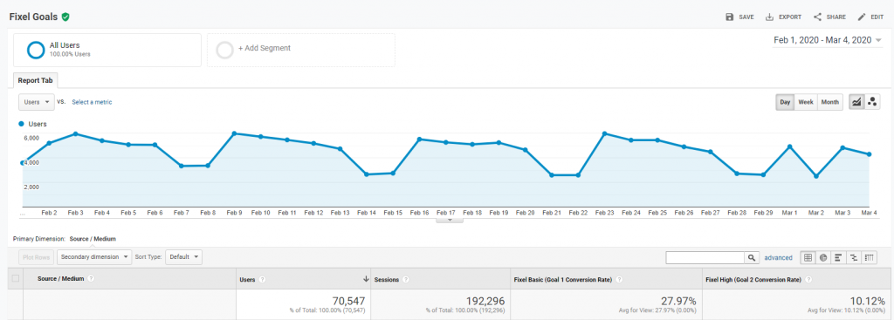This screenshot has height=320, width=894.
Task: Open Secondary dimension dropdown
Action: (94, 257)
